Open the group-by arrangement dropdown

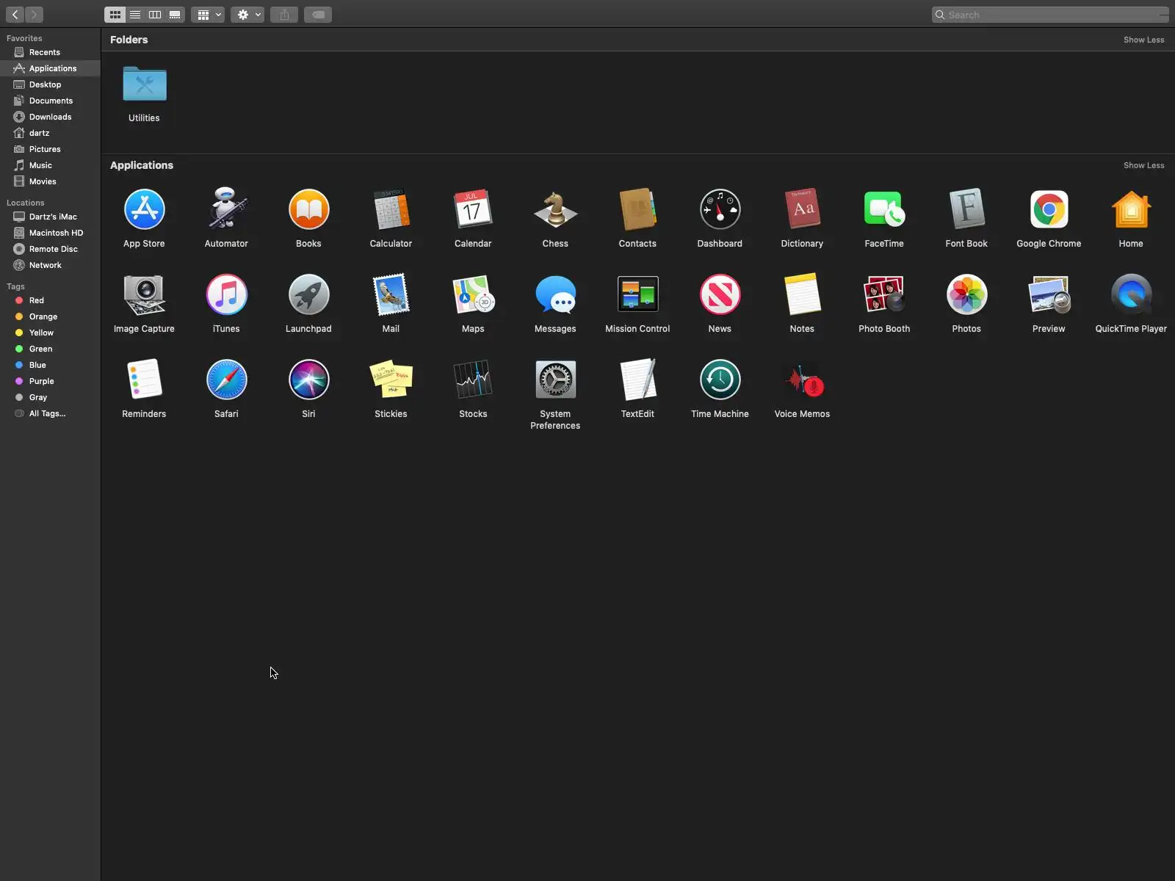pos(208,15)
